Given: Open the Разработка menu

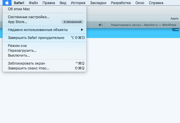Looking at the screenshot, I should [x=121, y=3].
